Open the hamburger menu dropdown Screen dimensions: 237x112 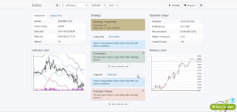coord(58,5)
